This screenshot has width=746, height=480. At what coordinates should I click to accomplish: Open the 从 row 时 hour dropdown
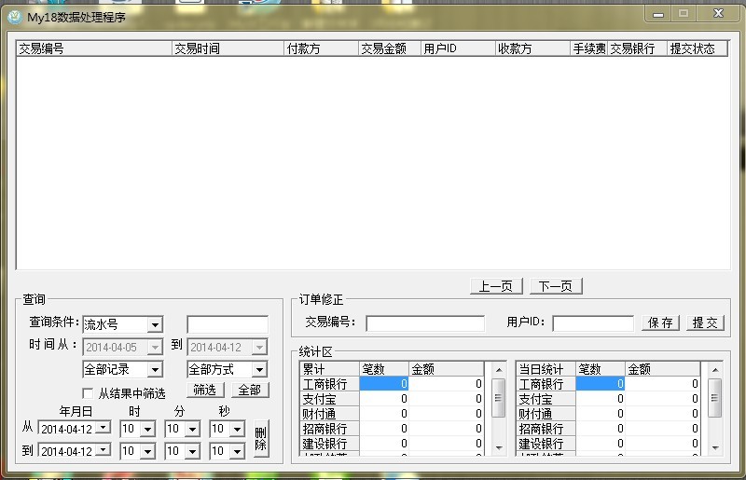click(147, 429)
